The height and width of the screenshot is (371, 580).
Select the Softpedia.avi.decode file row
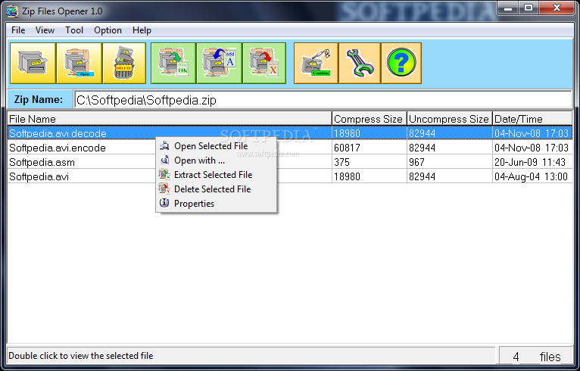click(x=290, y=133)
